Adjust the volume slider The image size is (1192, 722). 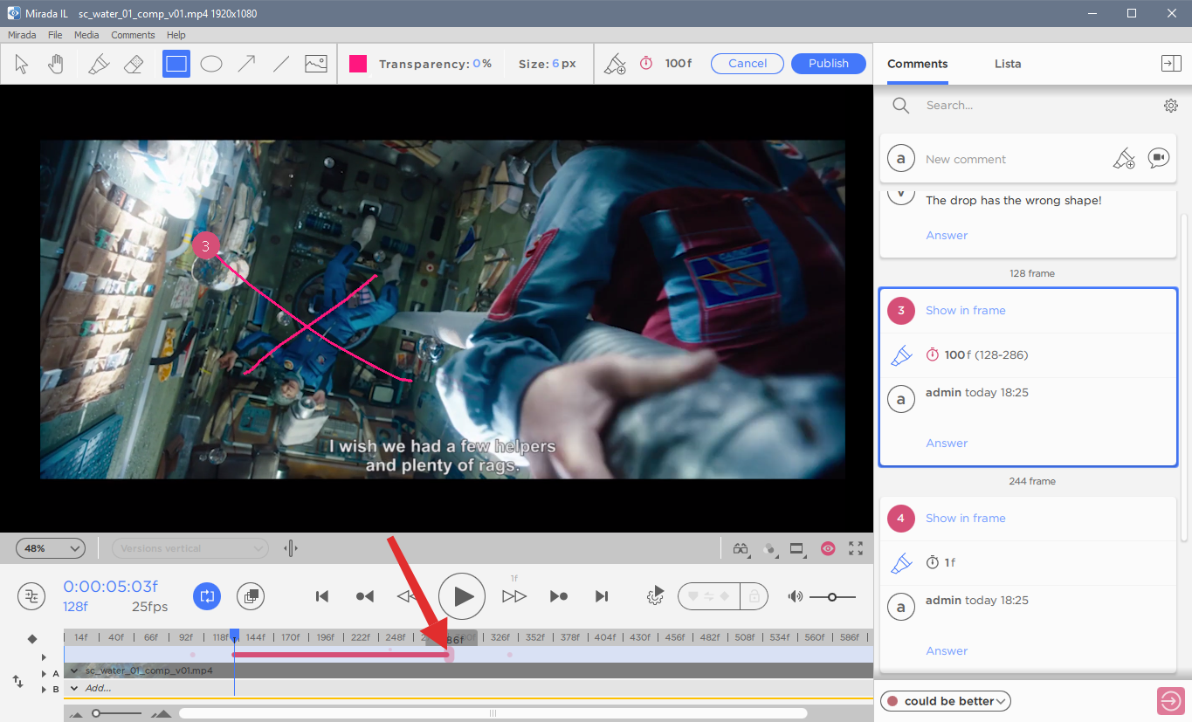coord(832,597)
